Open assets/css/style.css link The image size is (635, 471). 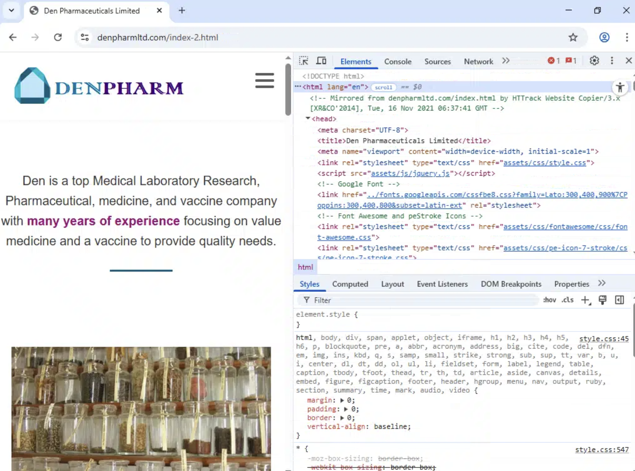pyautogui.click(x=545, y=163)
